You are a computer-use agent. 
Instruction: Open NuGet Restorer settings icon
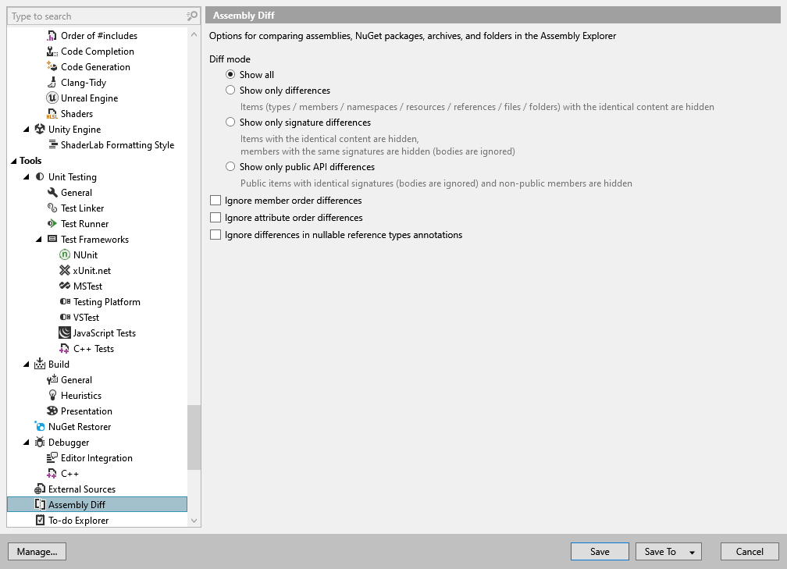(41, 426)
